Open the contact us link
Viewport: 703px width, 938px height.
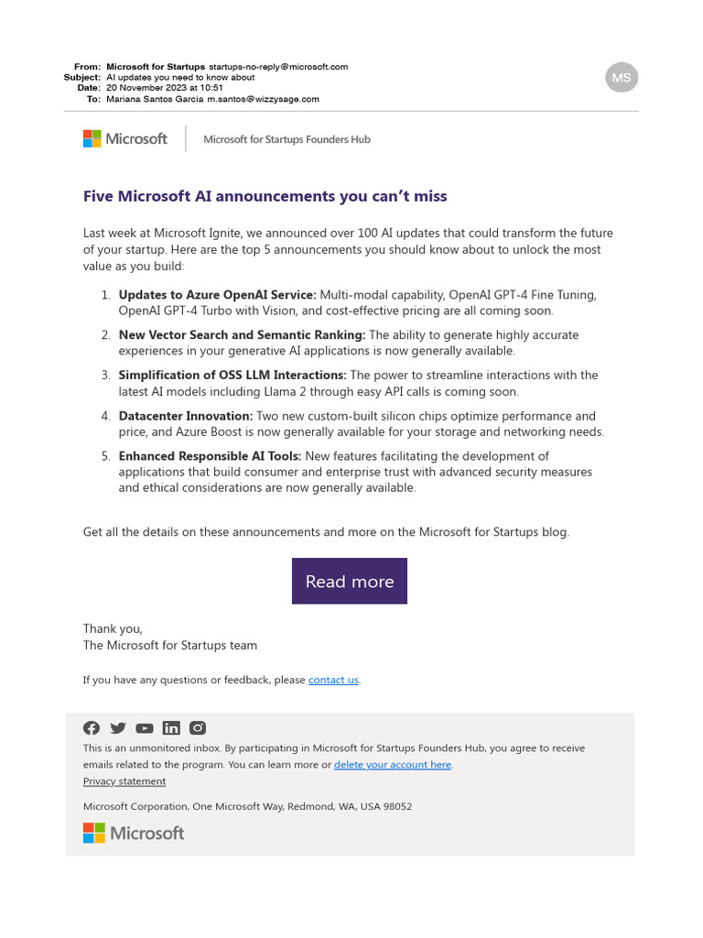333,681
